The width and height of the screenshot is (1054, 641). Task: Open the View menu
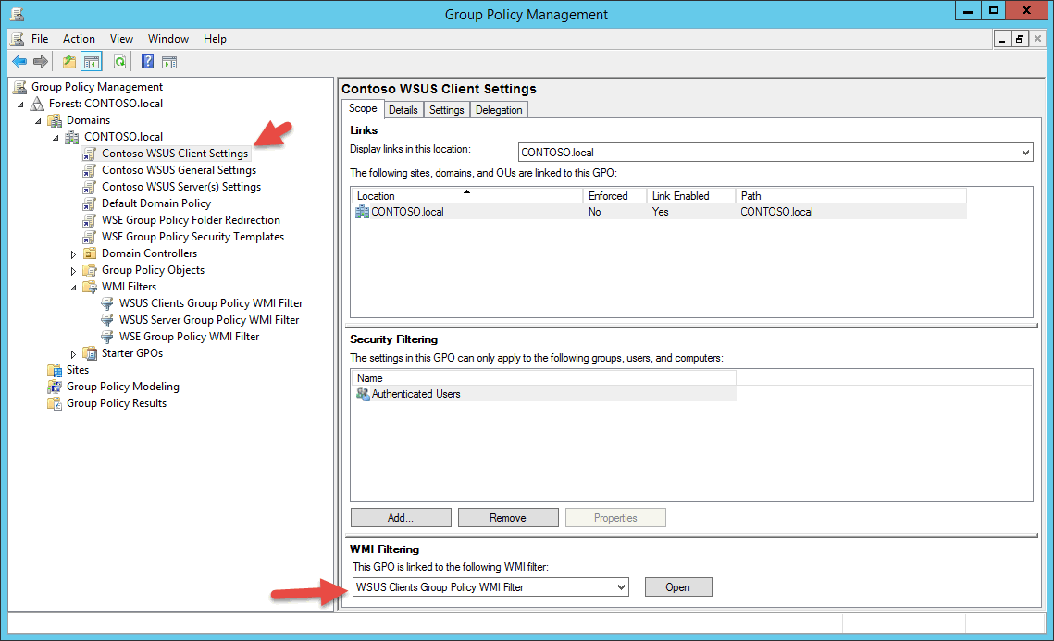121,39
